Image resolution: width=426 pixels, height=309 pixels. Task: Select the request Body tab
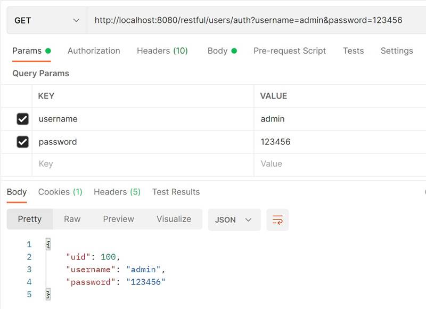217,51
